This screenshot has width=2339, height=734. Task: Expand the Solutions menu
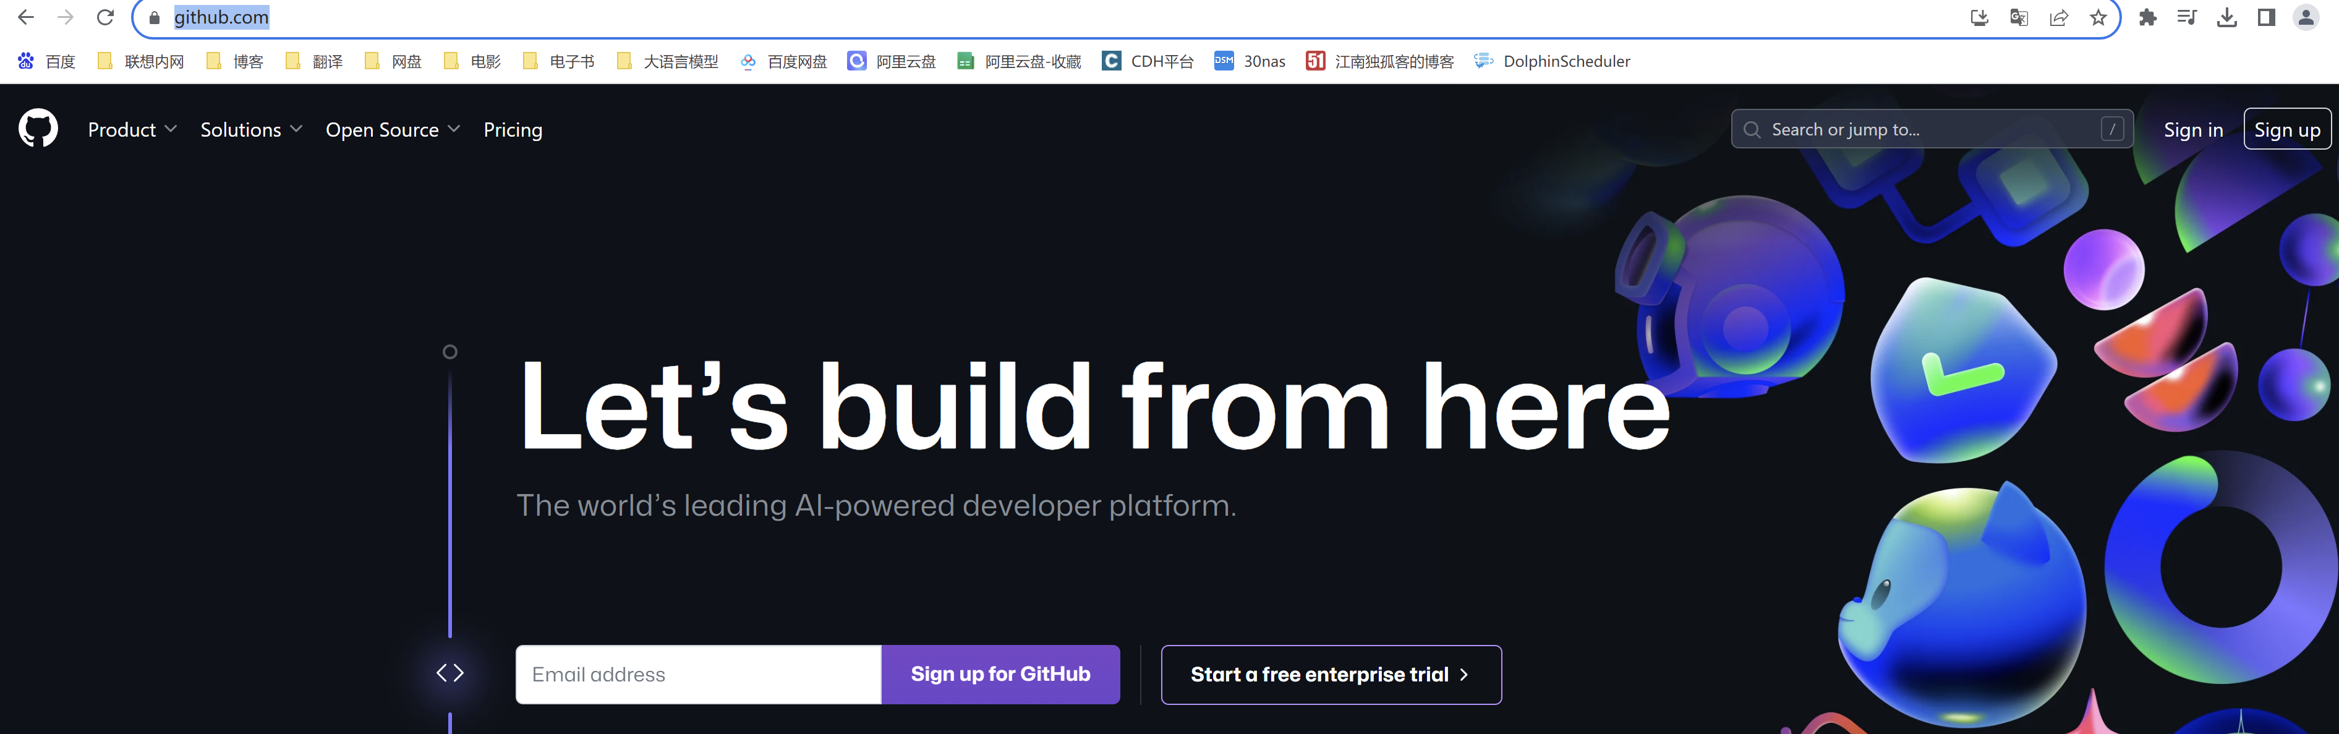point(252,130)
